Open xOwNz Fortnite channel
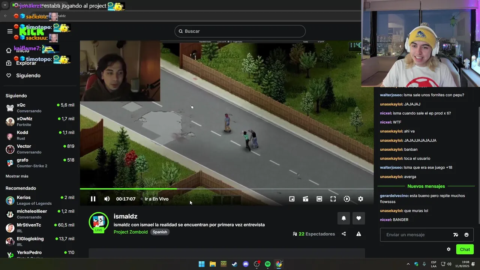 click(40, 121)
